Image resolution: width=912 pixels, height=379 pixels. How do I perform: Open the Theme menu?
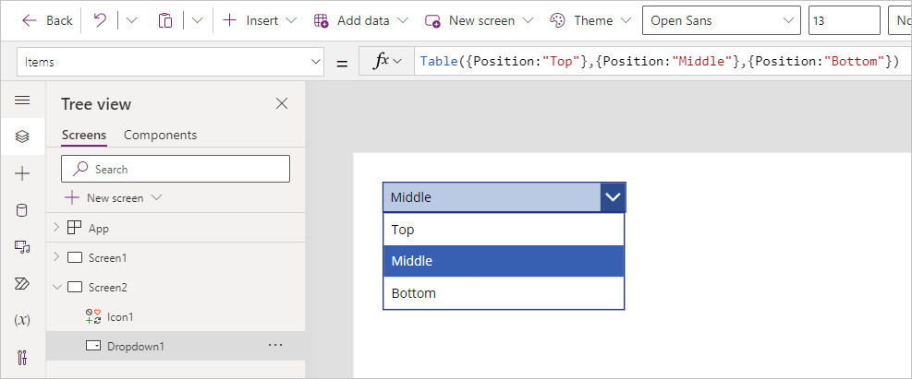594,20
